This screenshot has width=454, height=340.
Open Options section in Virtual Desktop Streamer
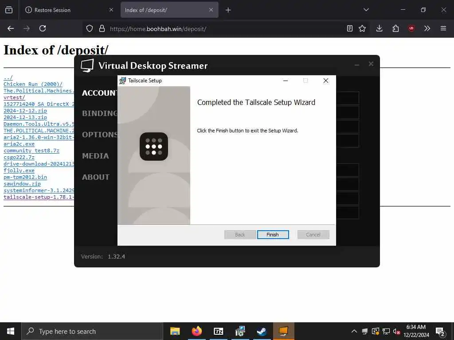coord(100,135)
